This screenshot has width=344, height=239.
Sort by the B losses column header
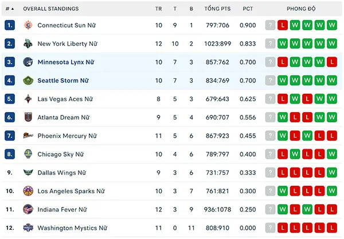(x=191, y=9)
